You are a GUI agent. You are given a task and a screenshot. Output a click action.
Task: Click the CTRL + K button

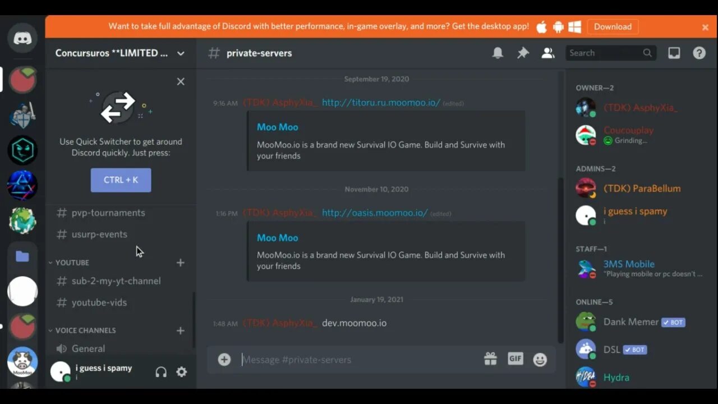(x=121, y=180)
